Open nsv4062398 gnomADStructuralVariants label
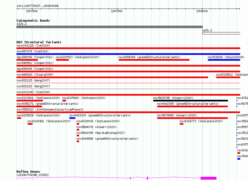Viewport: 248px width, 181px height. 188,104
